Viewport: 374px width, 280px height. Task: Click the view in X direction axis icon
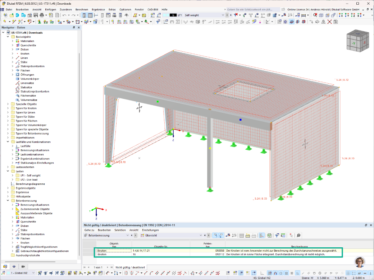click(341, 15)
